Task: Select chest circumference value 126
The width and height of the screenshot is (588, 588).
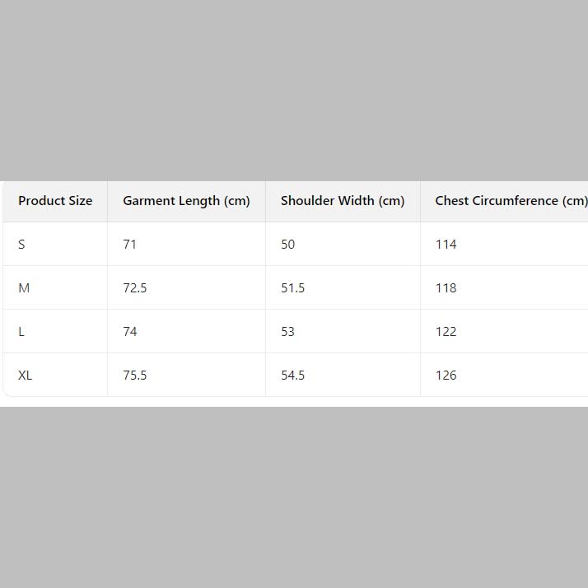Action: pos(446,376)
